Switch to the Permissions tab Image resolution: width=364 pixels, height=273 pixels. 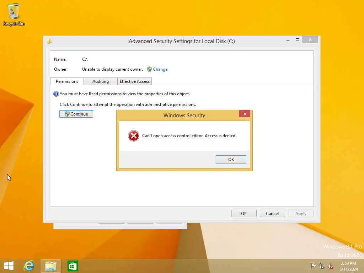click(x=67, y=81)
